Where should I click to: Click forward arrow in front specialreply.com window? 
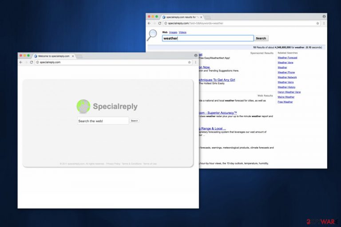(26, 63)
